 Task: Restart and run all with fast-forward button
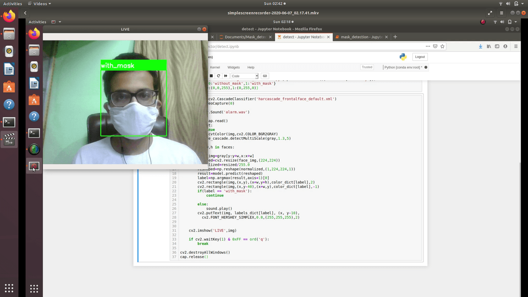tap(226, 76)
